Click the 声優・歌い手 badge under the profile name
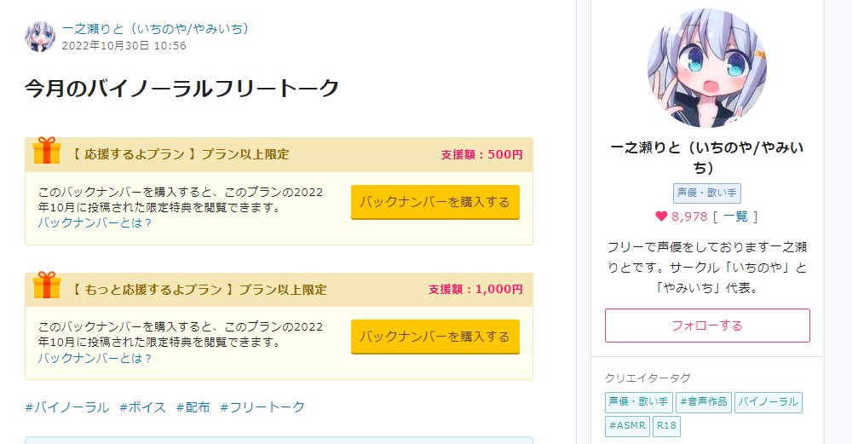 pyautogui.click(x=707, y=193)
